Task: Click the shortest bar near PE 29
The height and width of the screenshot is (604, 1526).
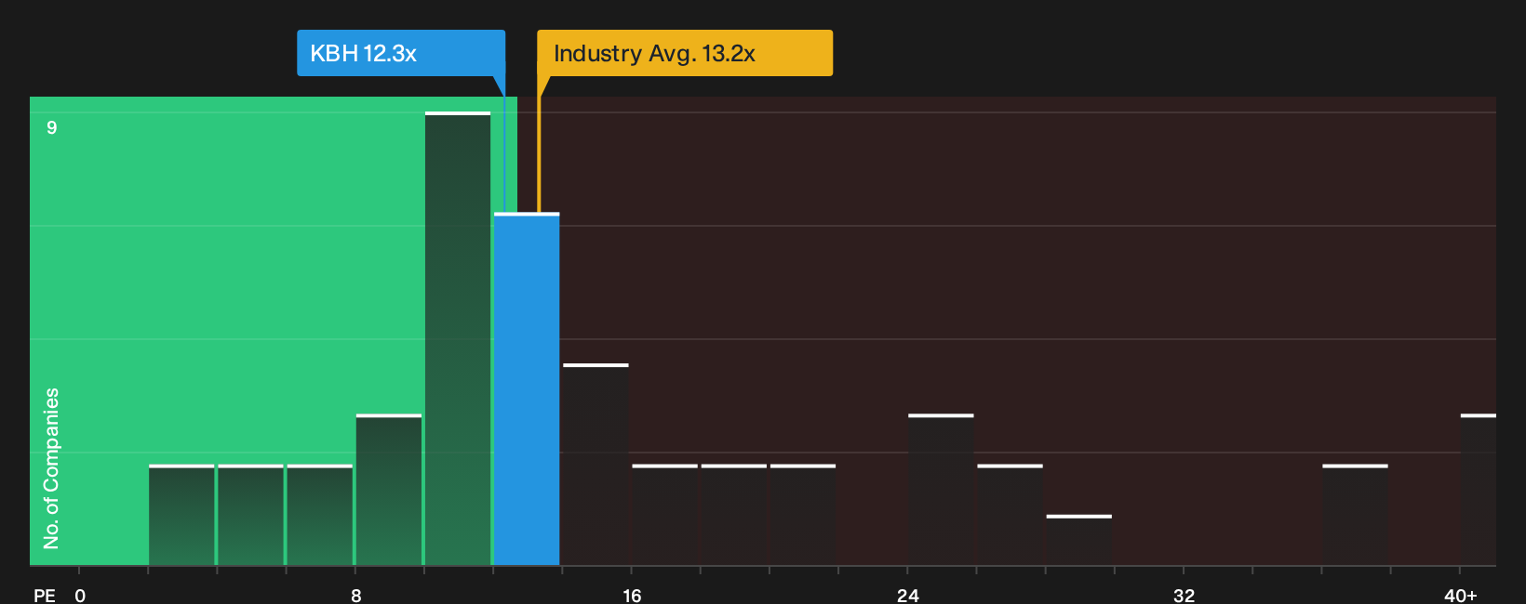Action: 1079,540
